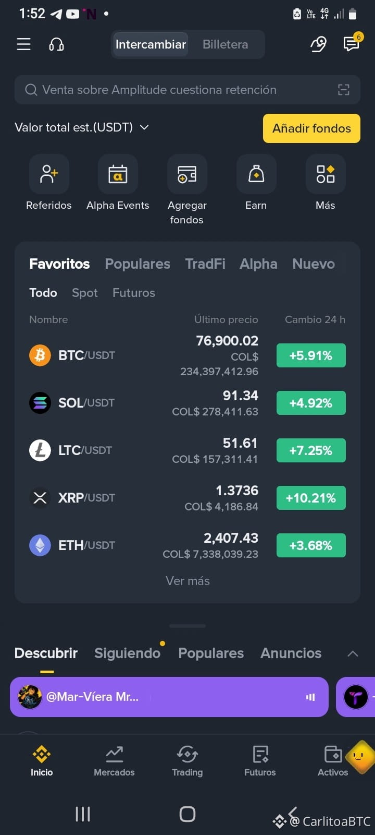Toggle the +5.91% change badge for BTC
This screenshot has height=835, width=375.
(311, 355)
